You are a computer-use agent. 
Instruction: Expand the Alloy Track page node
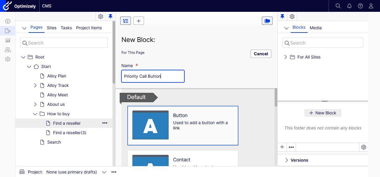coord(35,85)
